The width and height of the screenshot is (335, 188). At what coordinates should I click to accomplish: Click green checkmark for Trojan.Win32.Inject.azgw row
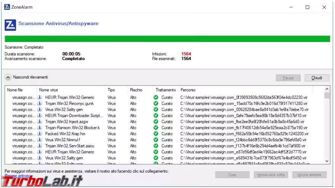[156, 121]
